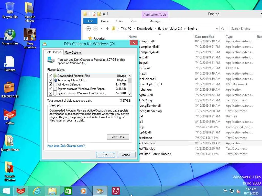Expand the flarg emulator 2.3 breadcrumb arrow

185,29
